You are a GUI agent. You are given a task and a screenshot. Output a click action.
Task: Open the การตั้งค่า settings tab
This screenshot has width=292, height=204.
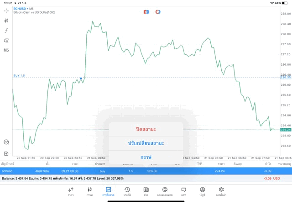click(221, 191)
